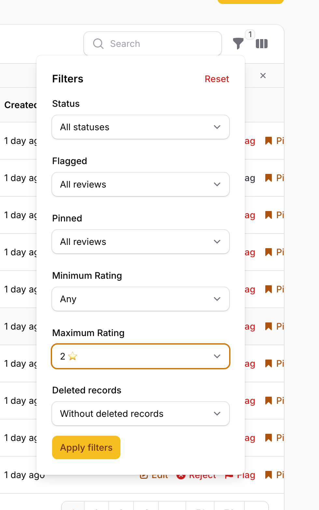The height and width of the screenshot is (510, 319).
Task: Open the Minimum Rating dropdown
Action: [141, 299]
